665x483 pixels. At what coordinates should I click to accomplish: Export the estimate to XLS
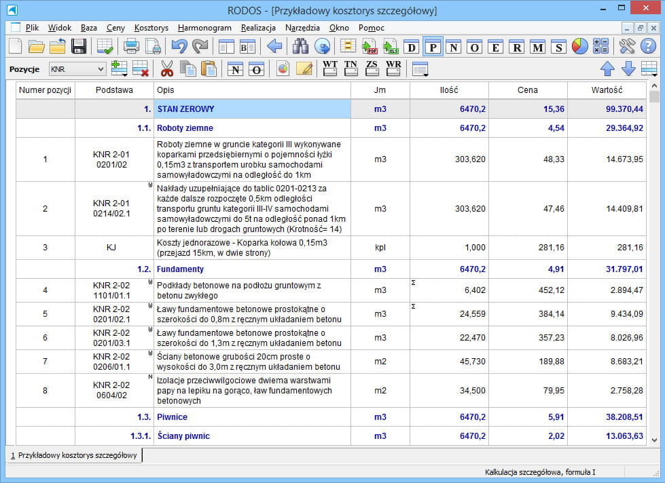click(390, 47)
